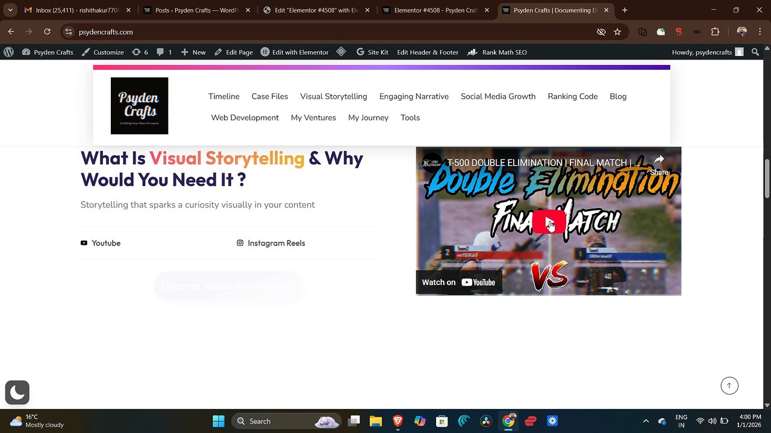Click the scroll-to-top arrow button
The height and width of the screenshot is (433, 771).
729,386
